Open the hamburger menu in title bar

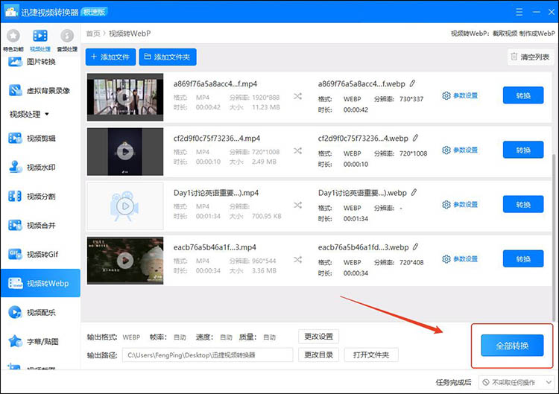[x=519, y=12]
